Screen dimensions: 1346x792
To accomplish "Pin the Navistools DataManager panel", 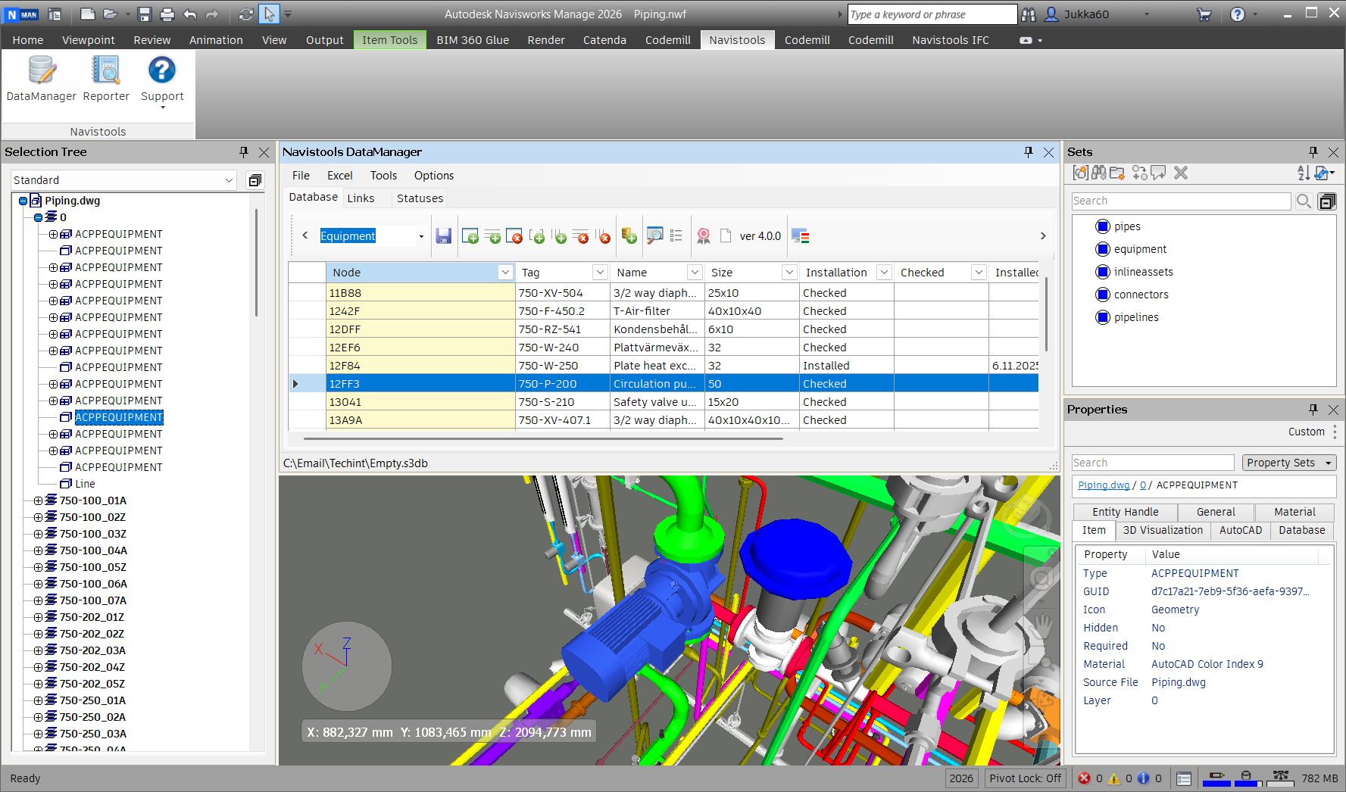I will coord(1028,152).
